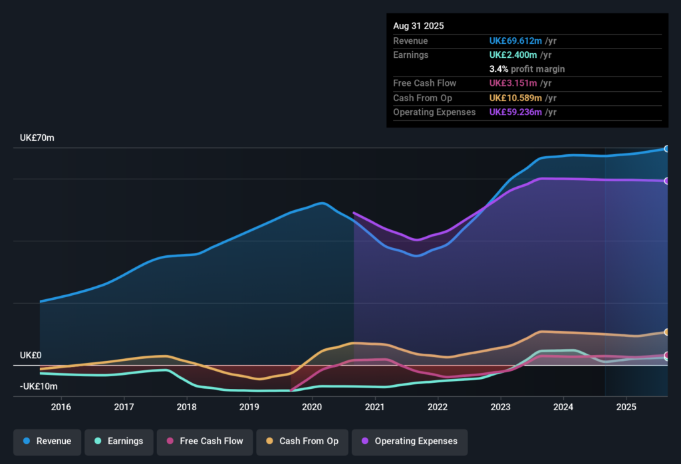
Task: Click the 3.4% profit margin text
Action: tap(527, 69)
